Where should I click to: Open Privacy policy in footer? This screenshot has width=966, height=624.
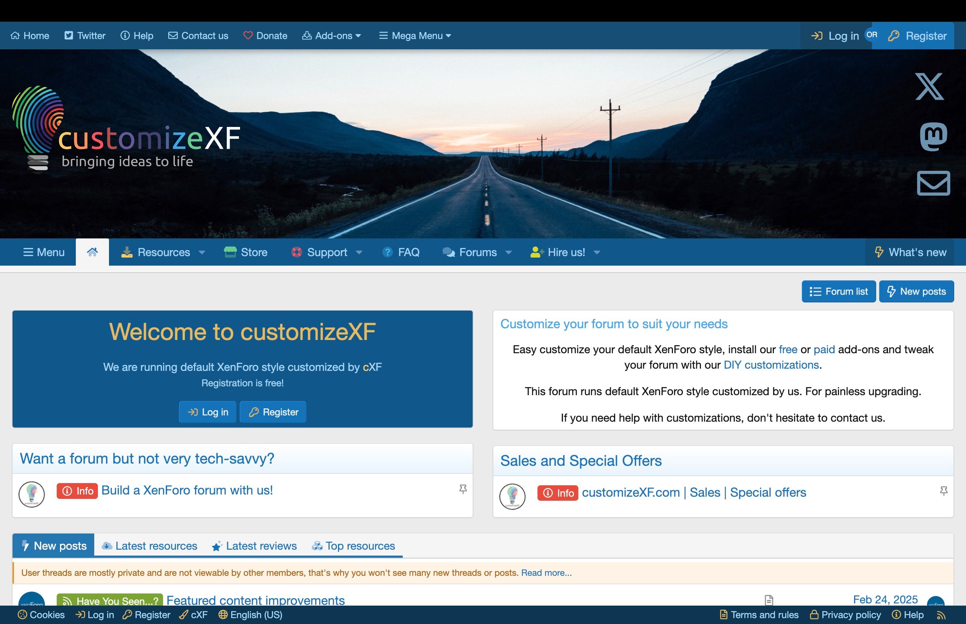pyautogui.click(x=846, y=615)
